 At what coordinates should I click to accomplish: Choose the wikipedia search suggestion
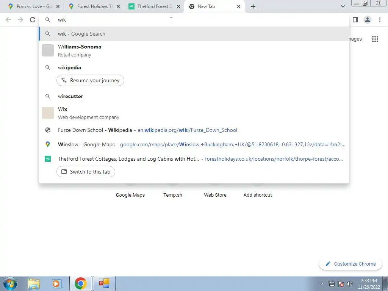[194, 67]
